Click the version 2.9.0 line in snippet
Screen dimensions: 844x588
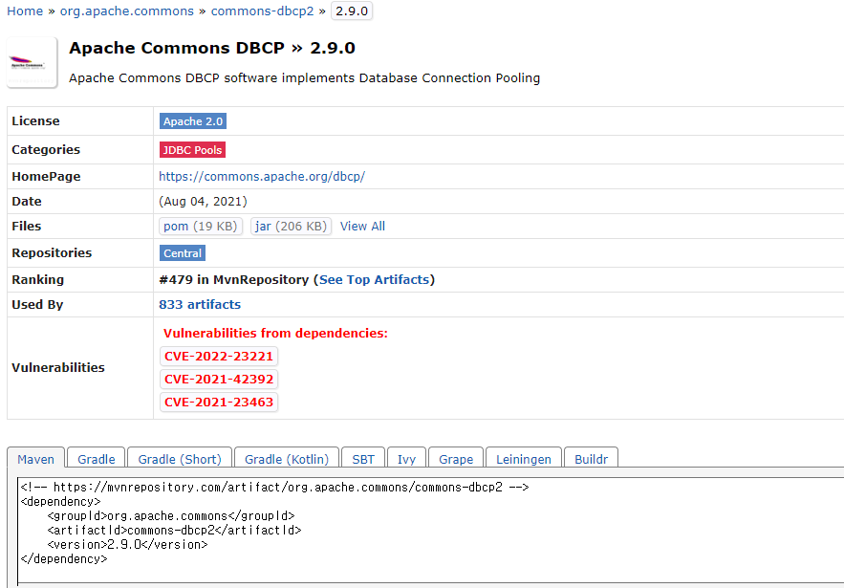coord(127,544)
